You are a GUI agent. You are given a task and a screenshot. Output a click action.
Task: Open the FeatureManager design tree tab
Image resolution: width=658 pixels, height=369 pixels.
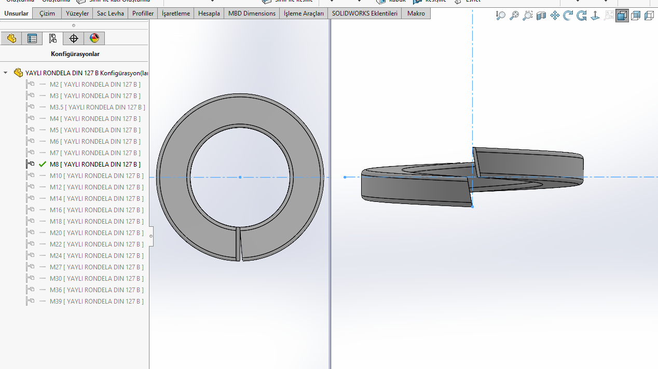[11, 38]
